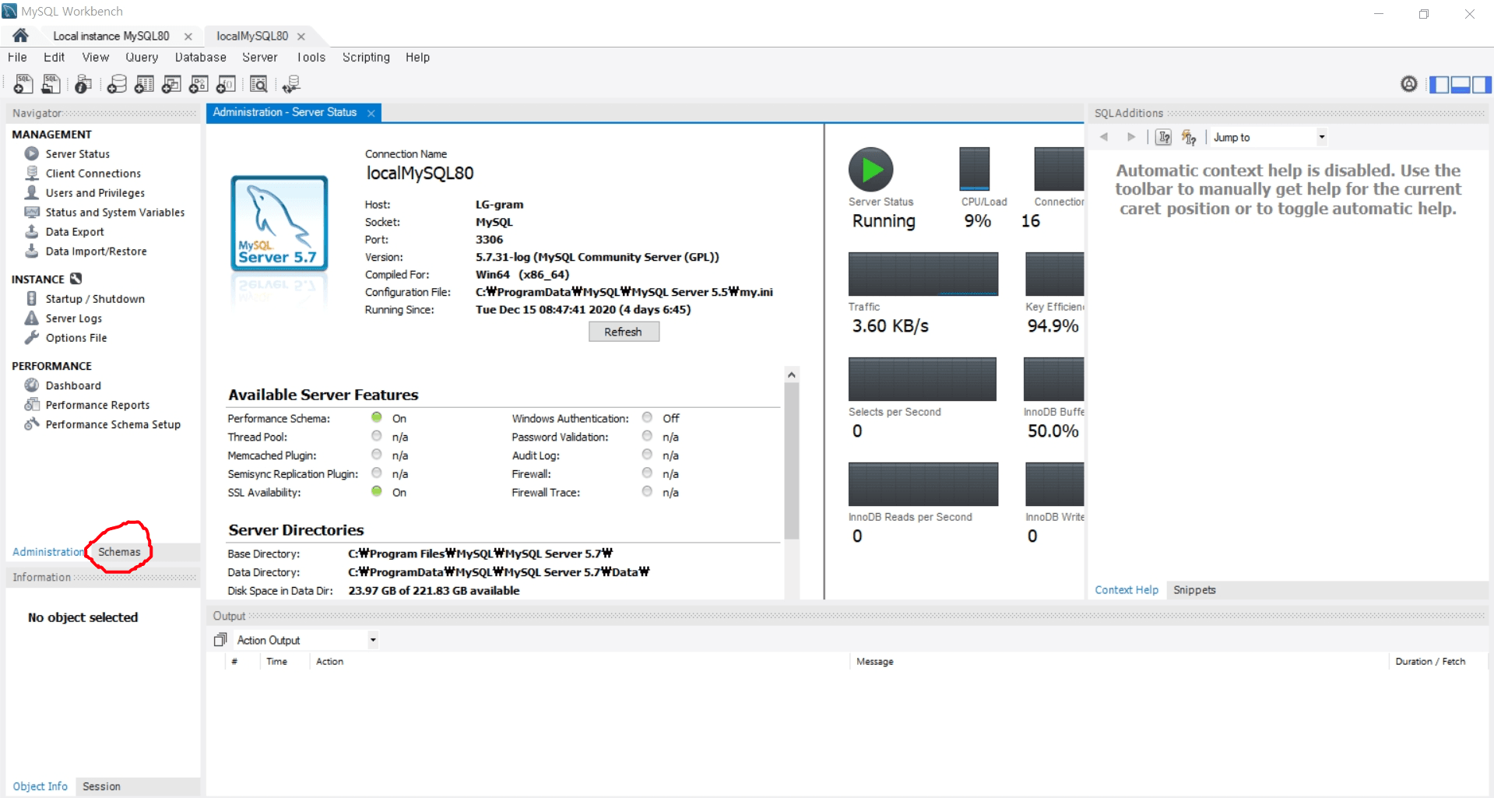Click icon next to INSTANCE heading

[76, 279]
